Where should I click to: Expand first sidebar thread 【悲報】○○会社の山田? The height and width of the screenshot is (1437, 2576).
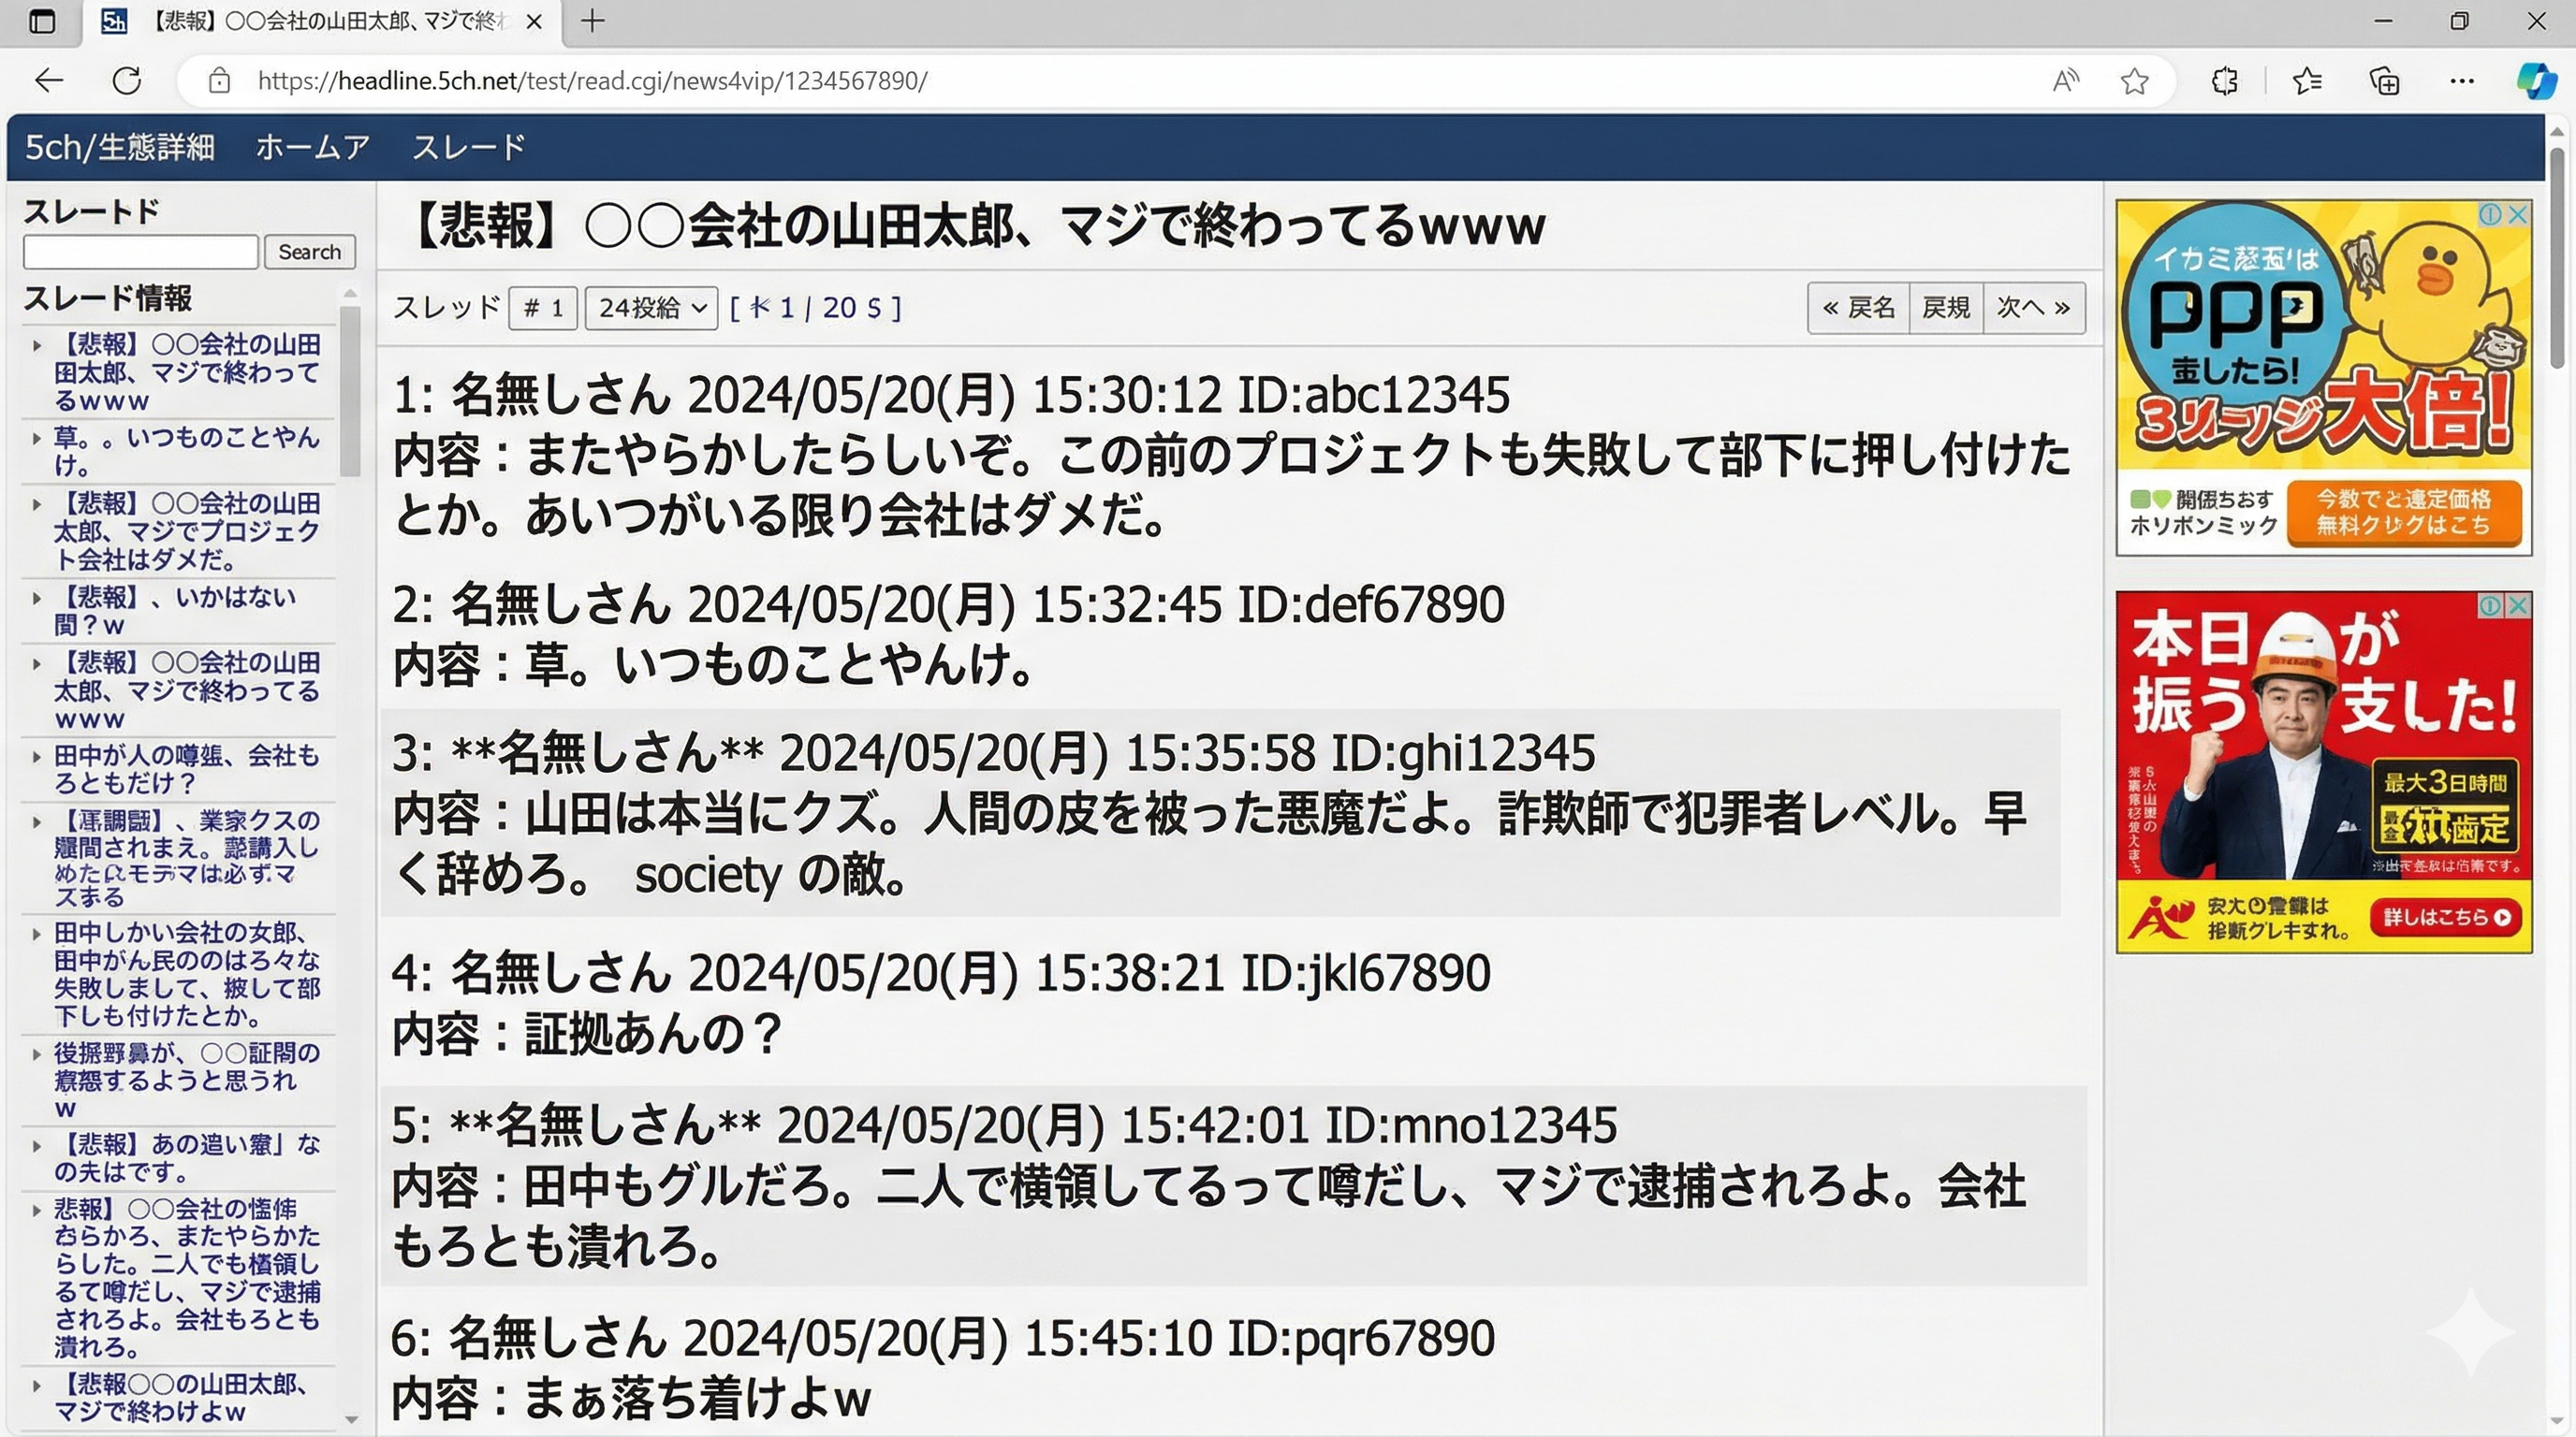tap(37, 345)
